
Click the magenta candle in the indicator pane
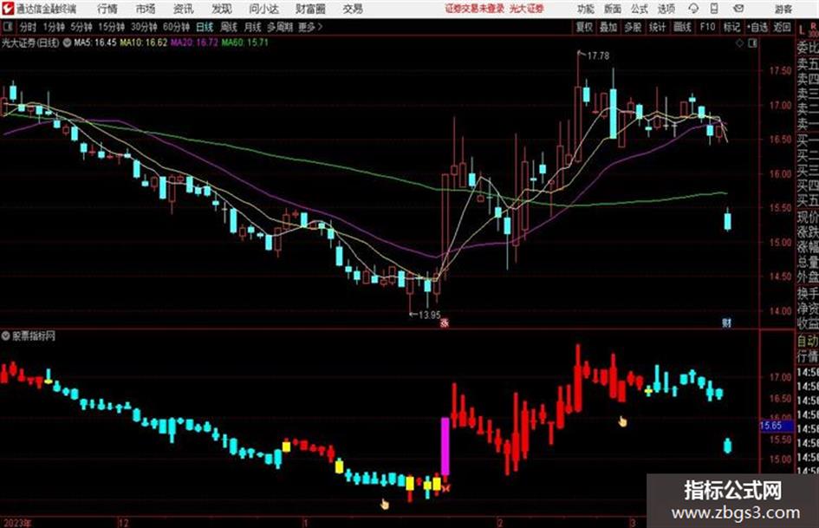click(x=445, y=447)
